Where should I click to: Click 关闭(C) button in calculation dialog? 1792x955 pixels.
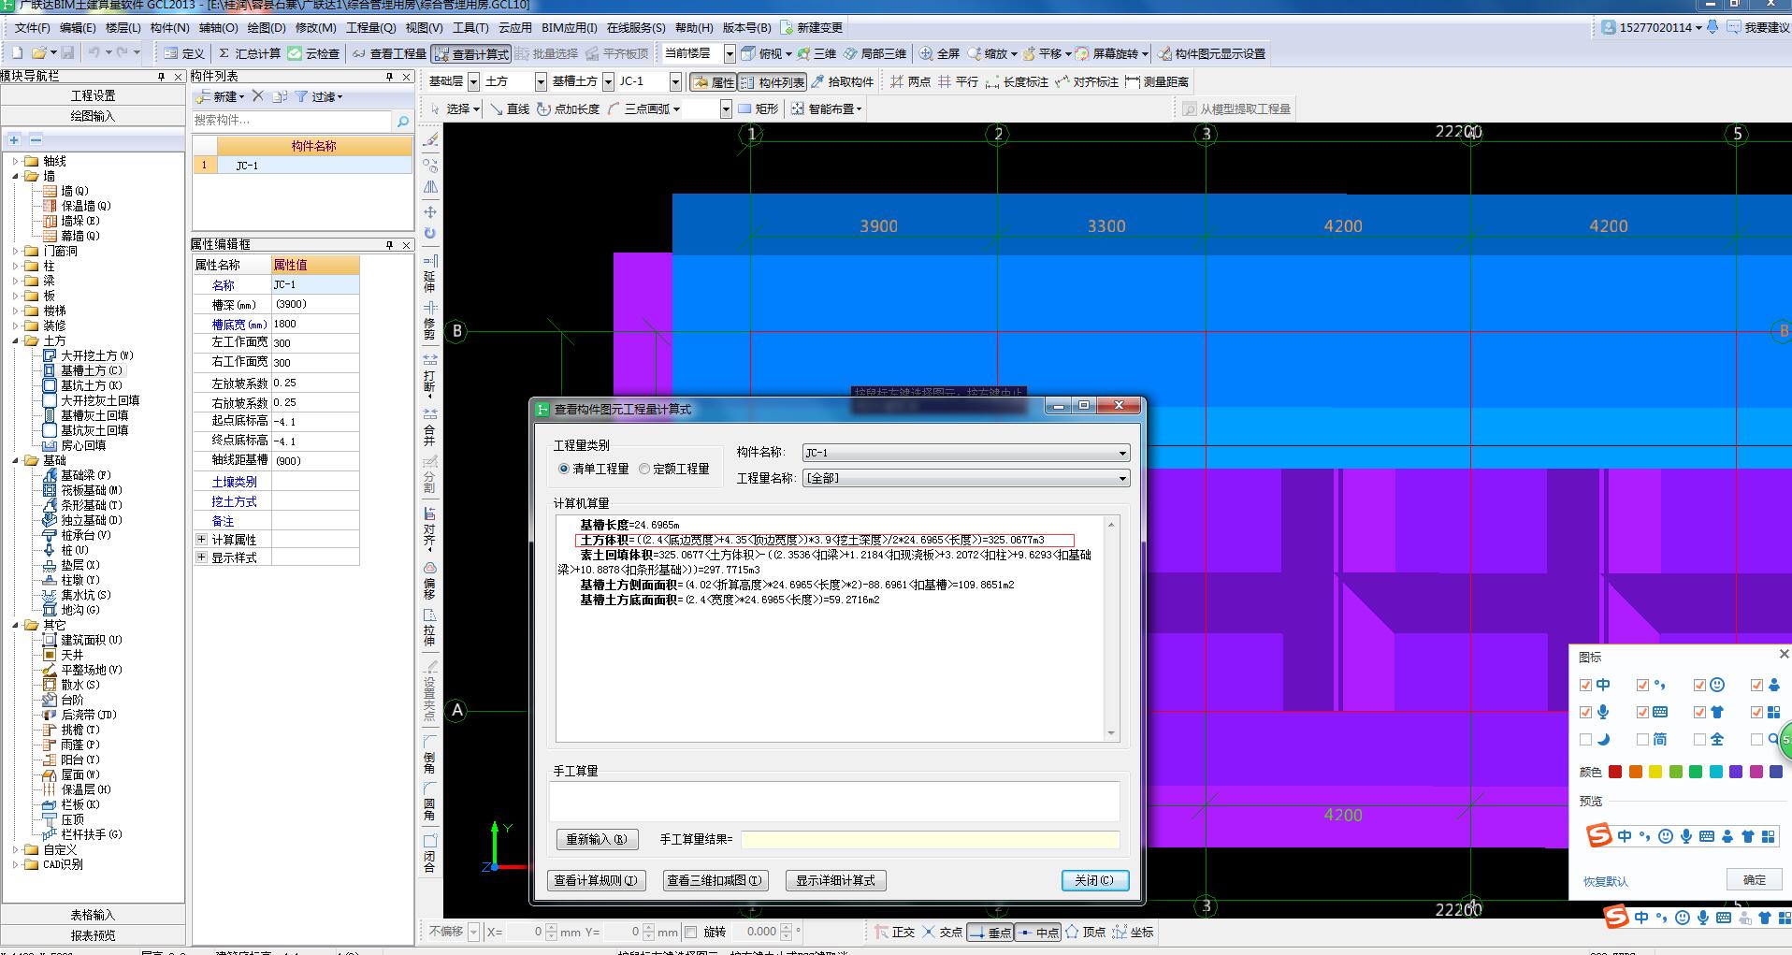[x=1094, y=880]
